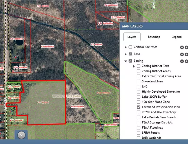Turn on Zoning District Areas layer
Image resolution: width=188 pixels, height=144 pixels.
click(x=138, y=71)
